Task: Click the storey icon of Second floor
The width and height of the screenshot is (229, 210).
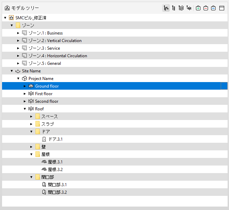Action: pyautogui.click(x=31, y=101)
